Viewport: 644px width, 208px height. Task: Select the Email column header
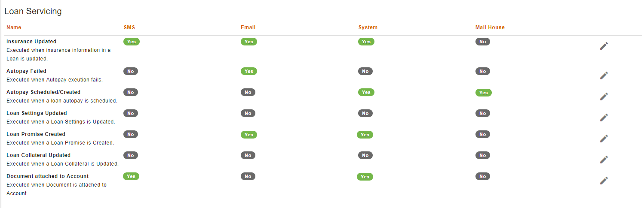pos(248,27)
